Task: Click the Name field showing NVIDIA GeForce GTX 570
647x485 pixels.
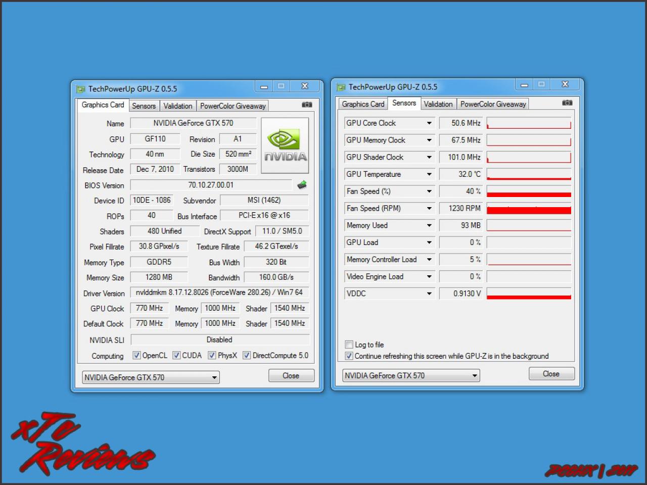Action: pyautogui.click(x=193, y=123)
